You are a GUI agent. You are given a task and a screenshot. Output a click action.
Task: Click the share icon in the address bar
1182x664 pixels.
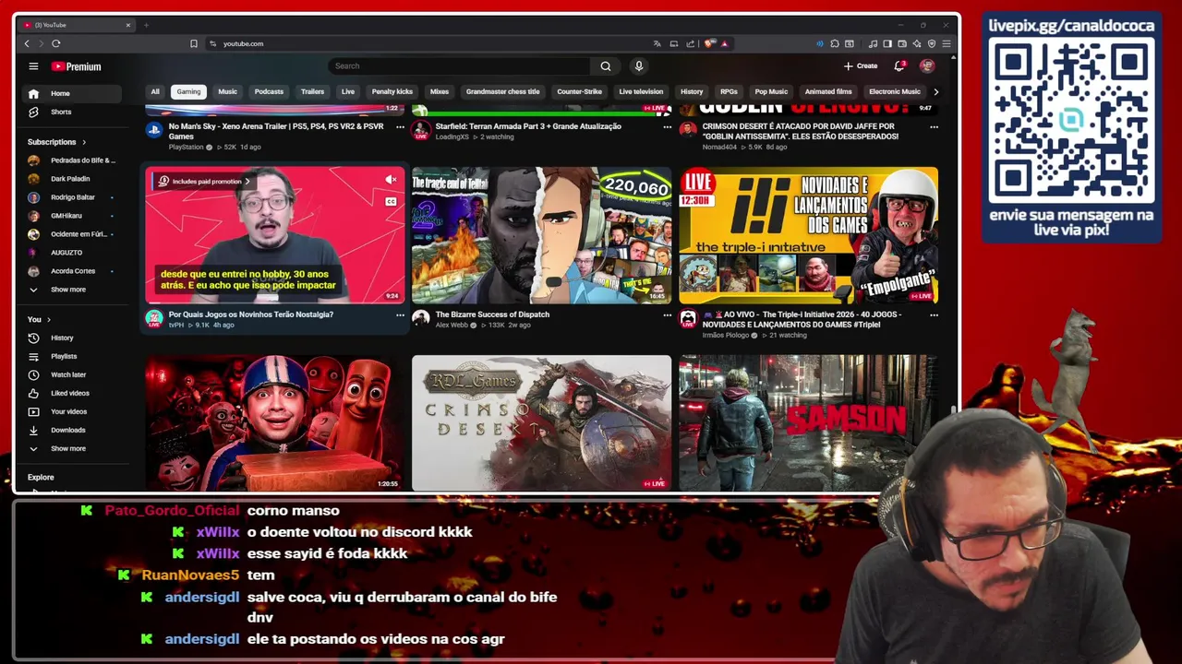click(690, 43)
